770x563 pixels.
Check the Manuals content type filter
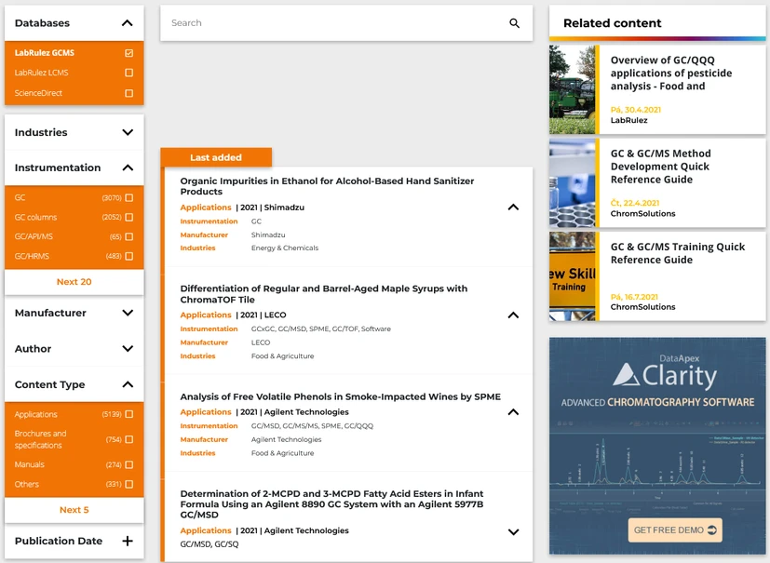pyautogui.click(x=128, y=463)
